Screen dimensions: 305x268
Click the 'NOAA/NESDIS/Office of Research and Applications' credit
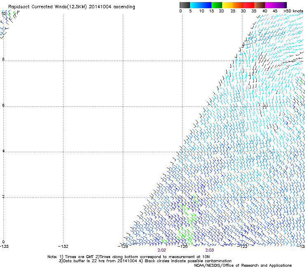[243, 266]
